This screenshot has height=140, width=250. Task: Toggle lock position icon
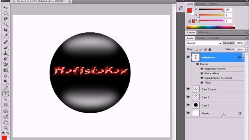205,49
